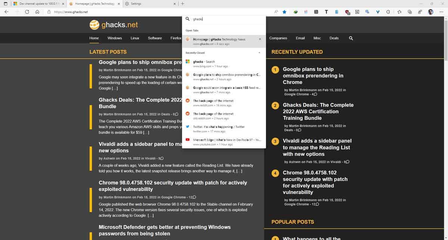Image resolution: width=448 pixels, height=240 pixels.
Task: Collapse the Recently closed section
Action: click(259, 52)
